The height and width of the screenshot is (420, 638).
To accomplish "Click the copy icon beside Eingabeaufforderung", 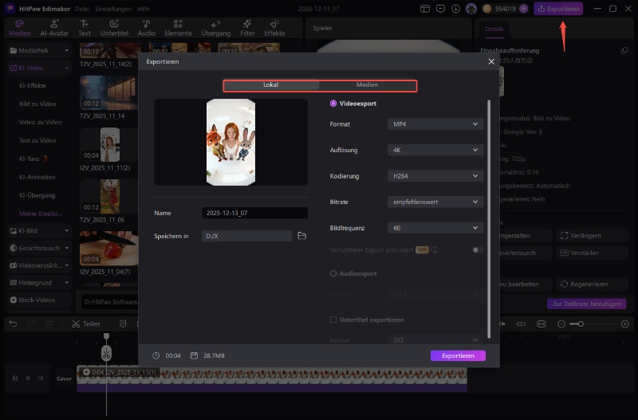I will (x=624, y=50).
